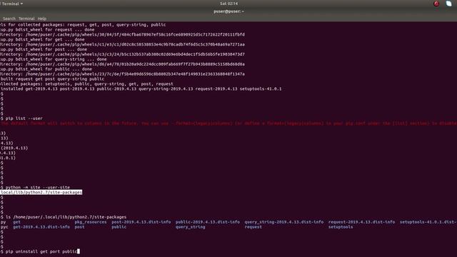Click the highlighted site-packages path output
Viewport: 457px width, 257px height.
tap(41, 192)
